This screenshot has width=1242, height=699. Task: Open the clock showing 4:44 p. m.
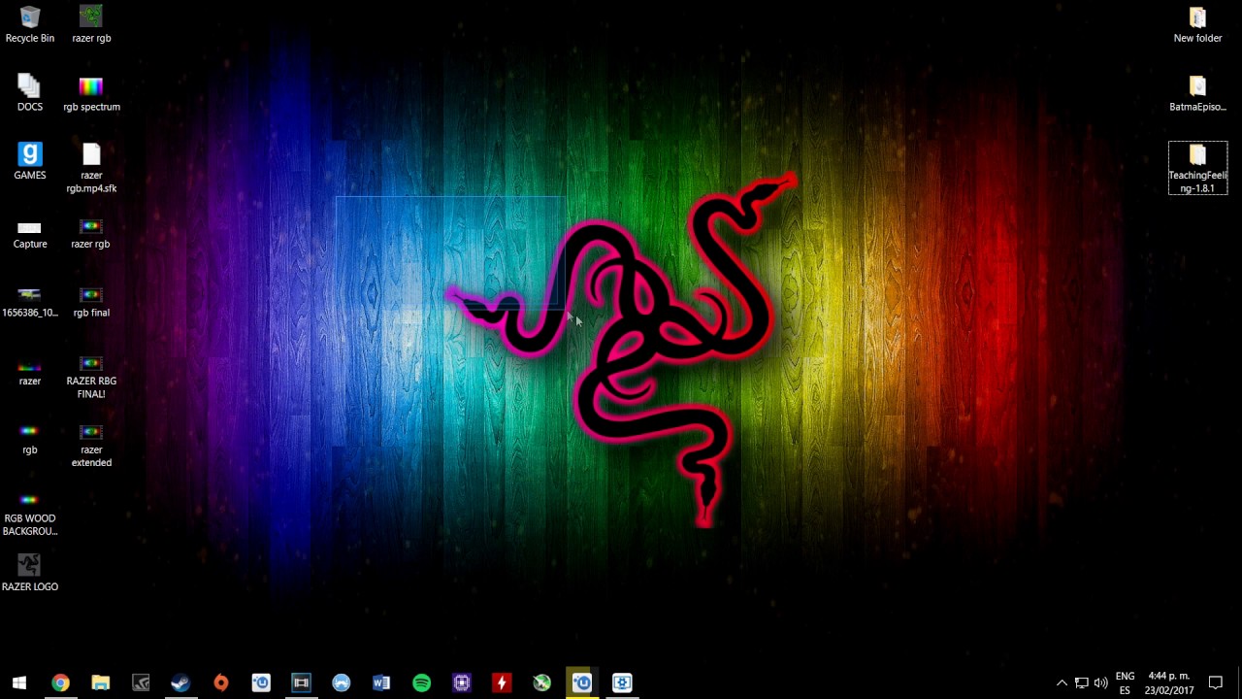[1169, 682]
